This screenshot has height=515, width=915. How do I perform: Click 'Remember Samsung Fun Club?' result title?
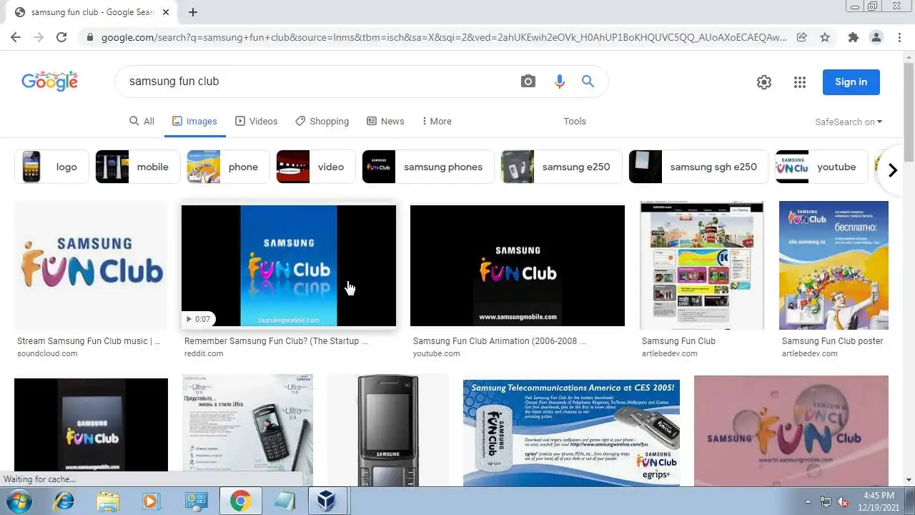pyautogui.click(x=276, y=341)
